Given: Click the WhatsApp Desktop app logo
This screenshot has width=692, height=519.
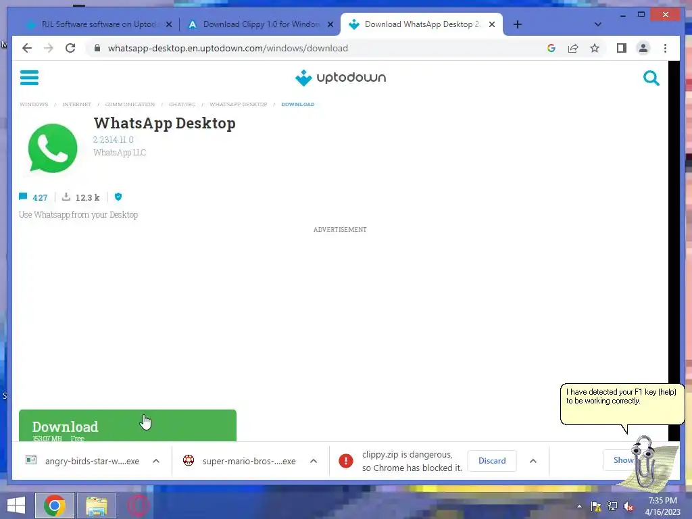Looking at the screenshot, I should pyautogui.click(x=53, y=148).
